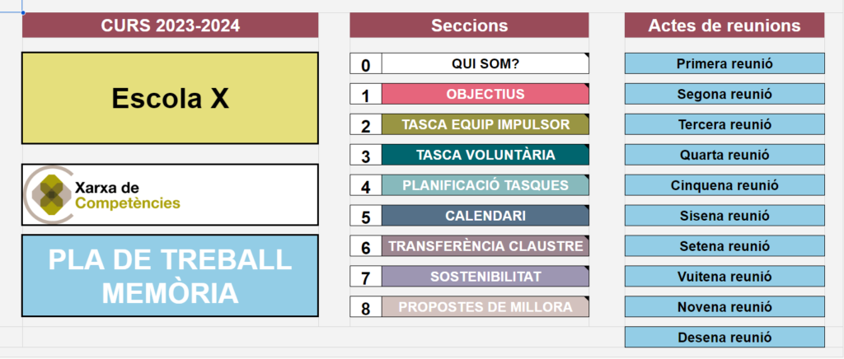Select Tercera reunió meeting record
Image resolution: width=844 pixels, height=359 pixels.
pyautogui.click(x=724, y=124)
